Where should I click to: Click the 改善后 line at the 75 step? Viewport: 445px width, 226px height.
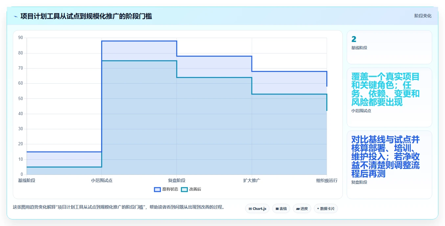point(139,61)
